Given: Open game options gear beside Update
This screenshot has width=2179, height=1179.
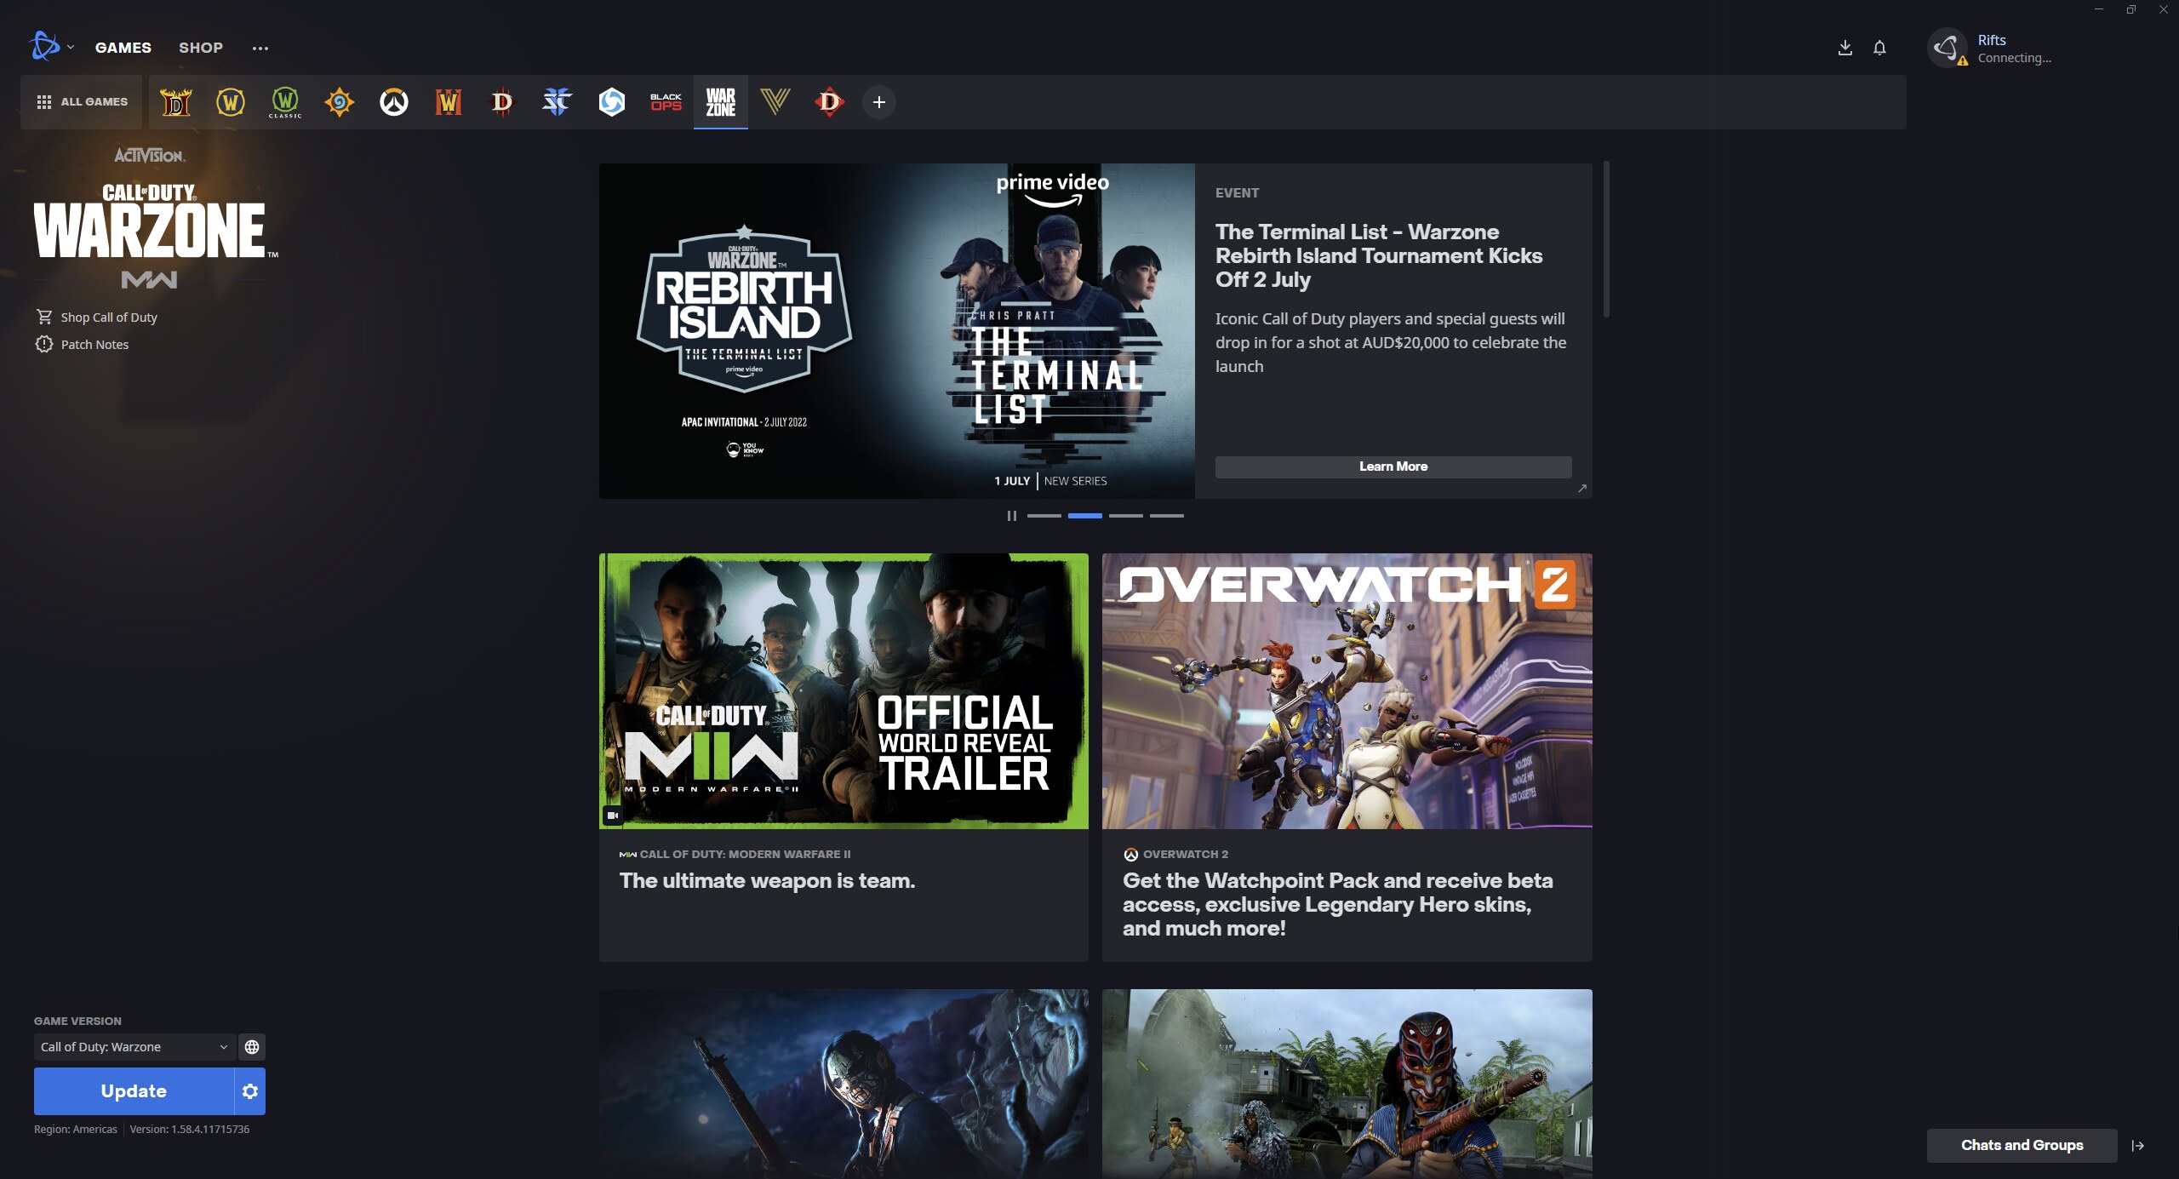Looking at the screenshot, I should (250, 1091).
